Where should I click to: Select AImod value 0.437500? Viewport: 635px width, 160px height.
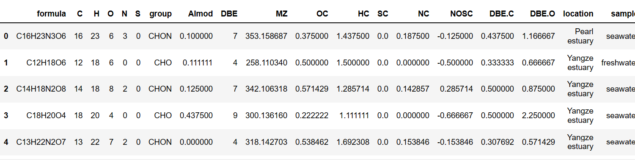(196, 116)
